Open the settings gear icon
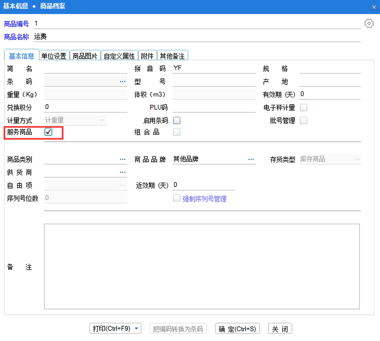380x341 pixels. point(369,24)
